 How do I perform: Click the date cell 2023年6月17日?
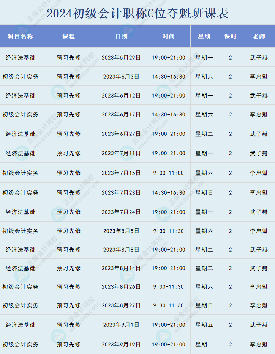point(121,115)
